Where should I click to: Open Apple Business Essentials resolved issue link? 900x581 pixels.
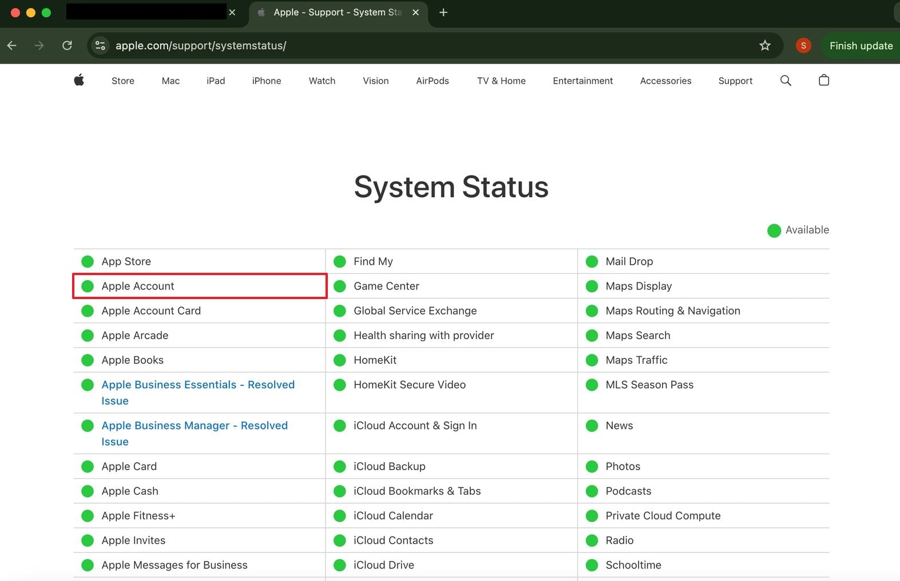pyautogui.click(x=197, y=385)
